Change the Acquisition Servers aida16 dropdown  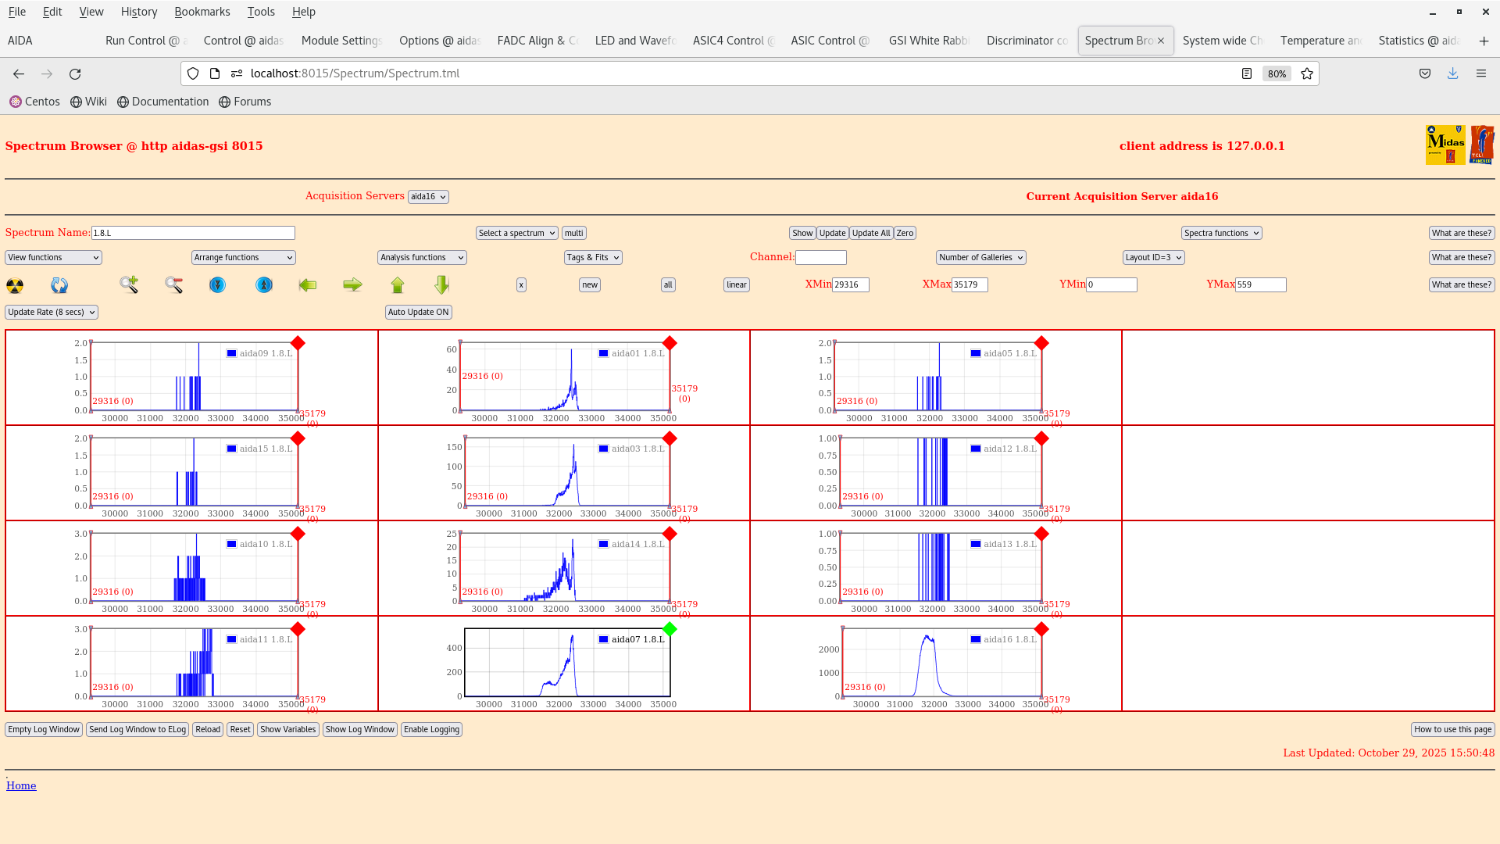pyautogui.click(x=428, y=196)
